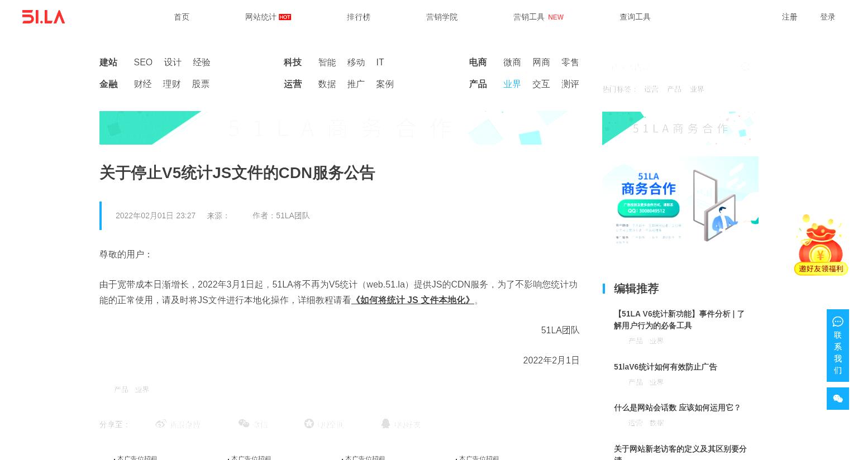Open the highlighted 业界 subcategory

512,84
